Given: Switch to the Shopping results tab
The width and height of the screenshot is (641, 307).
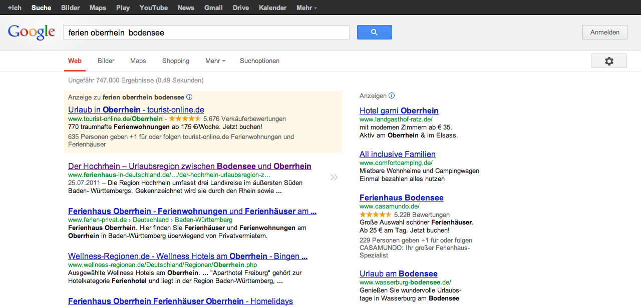Looking at the screenshot, I should pyautogui.click(x=176, y=61).
